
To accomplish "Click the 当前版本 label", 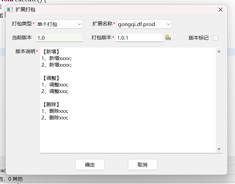I will [22, 38].
